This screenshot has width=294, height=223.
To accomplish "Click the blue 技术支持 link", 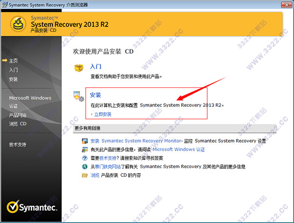I will tap(108, 158).
